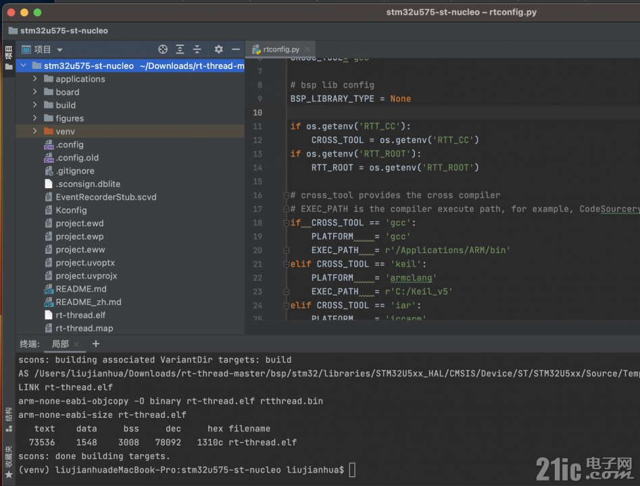Image resolution: width=640 pixels, height=486 pixels.
Task: Expand the figures folder
Action: (x=34, y=118)
